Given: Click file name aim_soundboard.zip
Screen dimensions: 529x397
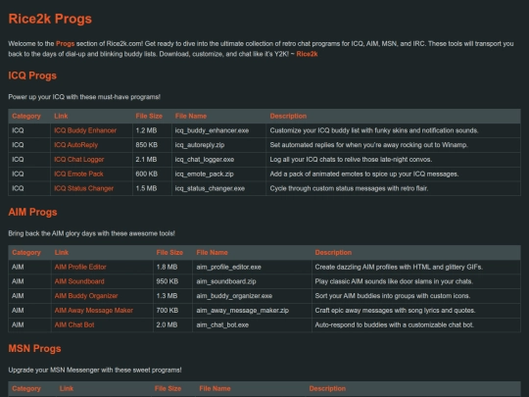Looking at the screenshot, I should (226, 281).
